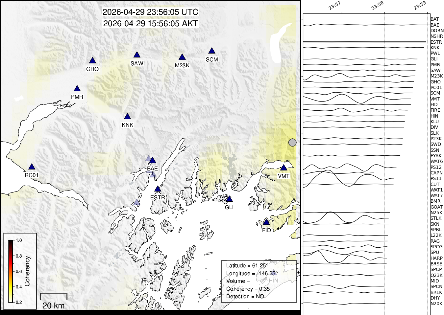Screen dimensions: 444x315
Task: Select the dark BAE station triangle on the map
Action: [x=152, y=160]
